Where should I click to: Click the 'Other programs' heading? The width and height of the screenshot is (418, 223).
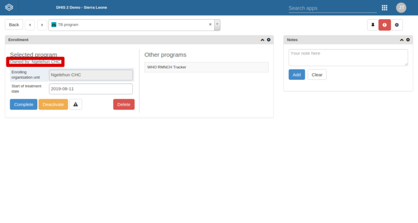tap(165, 55)
